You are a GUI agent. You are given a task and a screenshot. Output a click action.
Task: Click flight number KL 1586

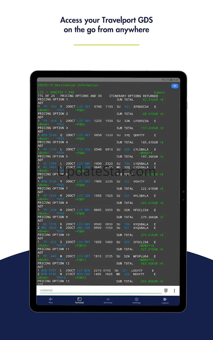click(50, 164)
